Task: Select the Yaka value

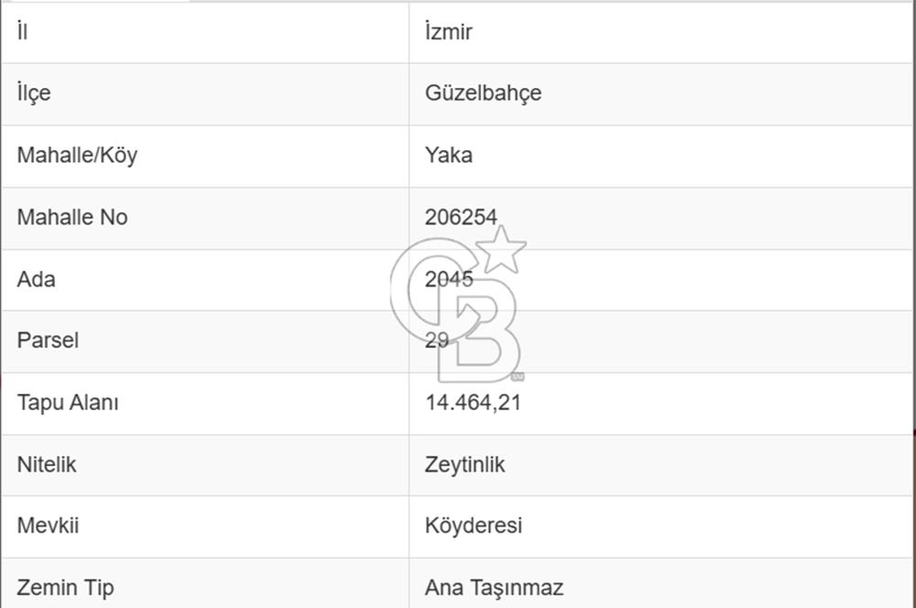Action: tap(449, 155)
